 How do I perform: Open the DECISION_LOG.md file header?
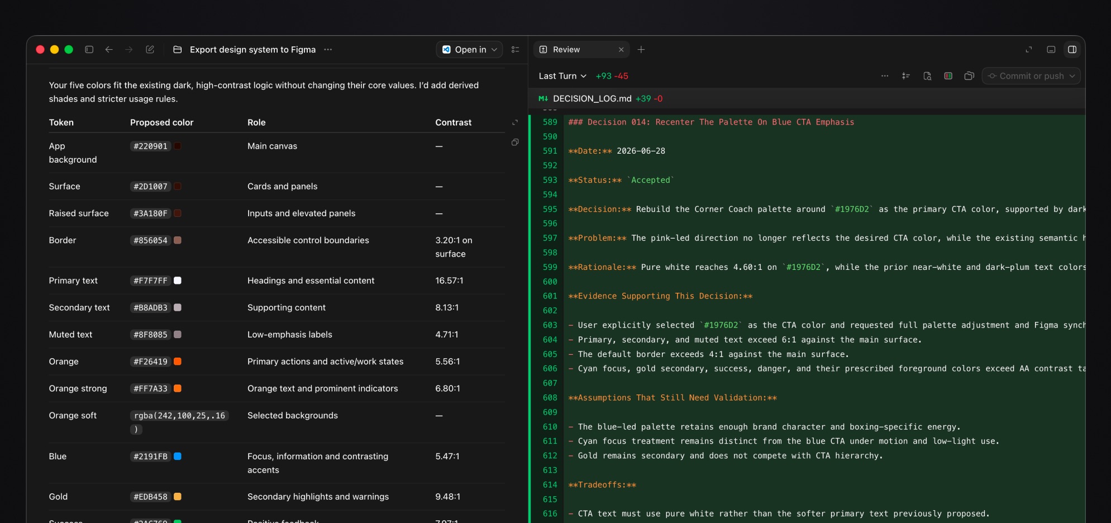coord(806,98)
